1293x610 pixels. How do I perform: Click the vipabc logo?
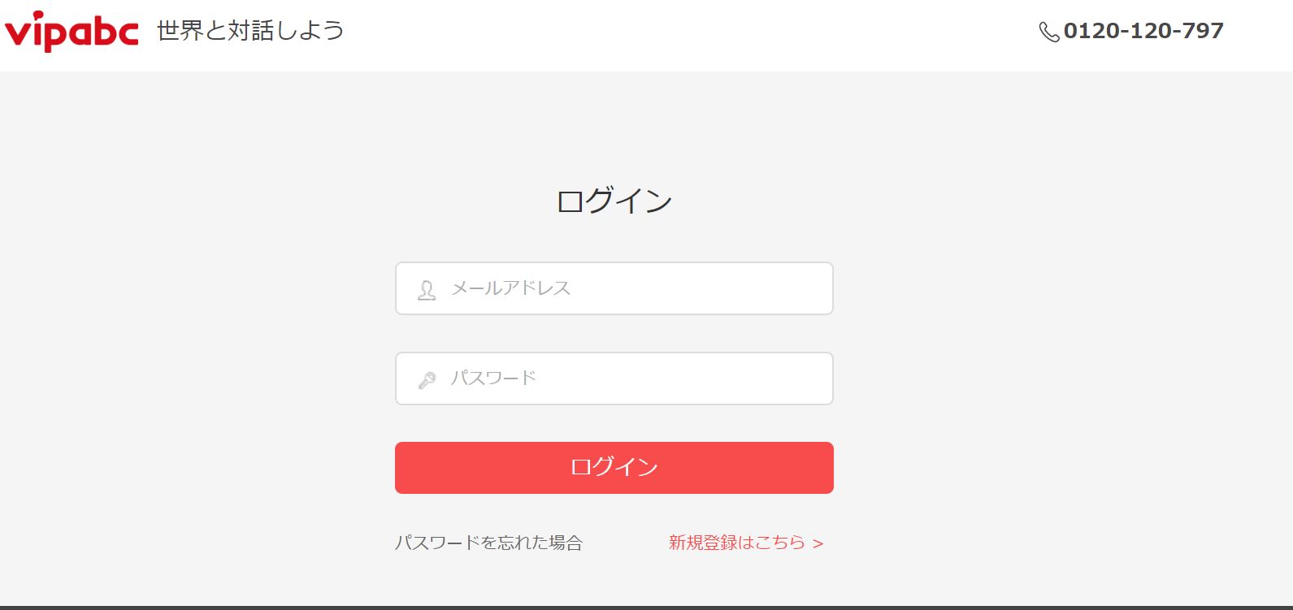click(72, 31)
